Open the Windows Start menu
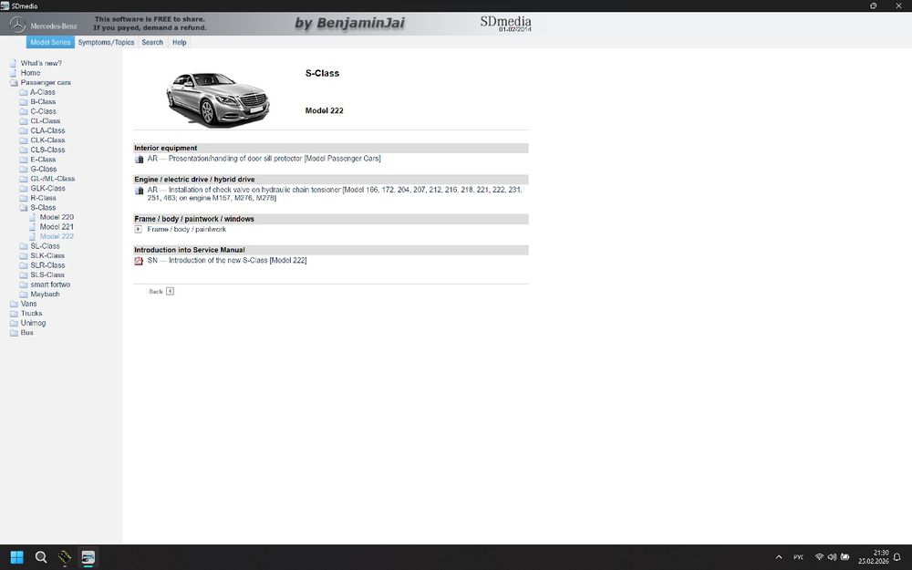Viewport: 912px width, 570px height. (x=16, y=557)
